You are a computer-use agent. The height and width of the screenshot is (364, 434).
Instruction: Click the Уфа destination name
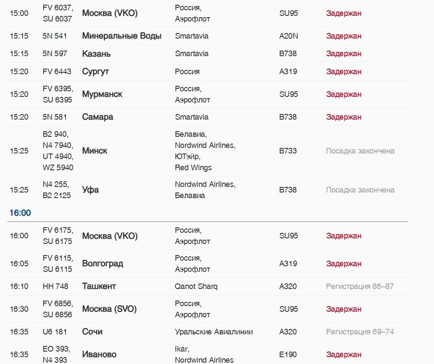(x=90, y=190)
